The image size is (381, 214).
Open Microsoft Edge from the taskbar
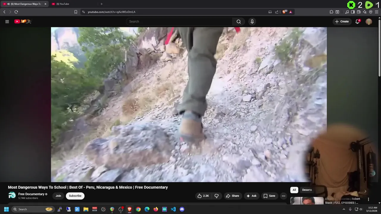tap(147, 209)
